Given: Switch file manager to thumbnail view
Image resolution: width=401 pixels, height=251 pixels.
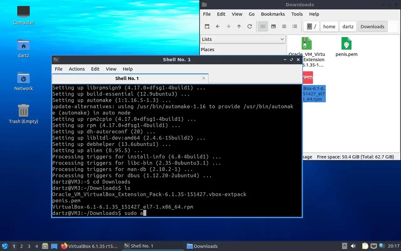Looking at the screenshot, I should [273, 27].
